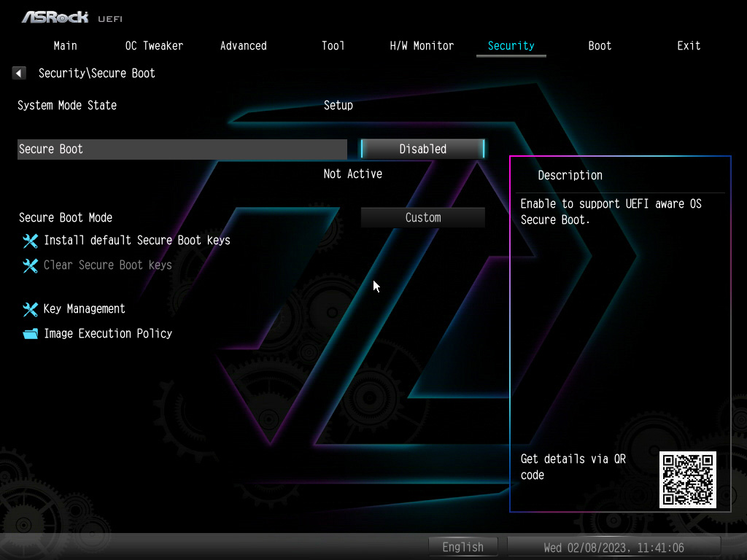Image resolution: width=747 pixels, height=560 pixels.
Task: Click the Security\Secure Boot breadcrumb text
Action: tap(97, 74)
